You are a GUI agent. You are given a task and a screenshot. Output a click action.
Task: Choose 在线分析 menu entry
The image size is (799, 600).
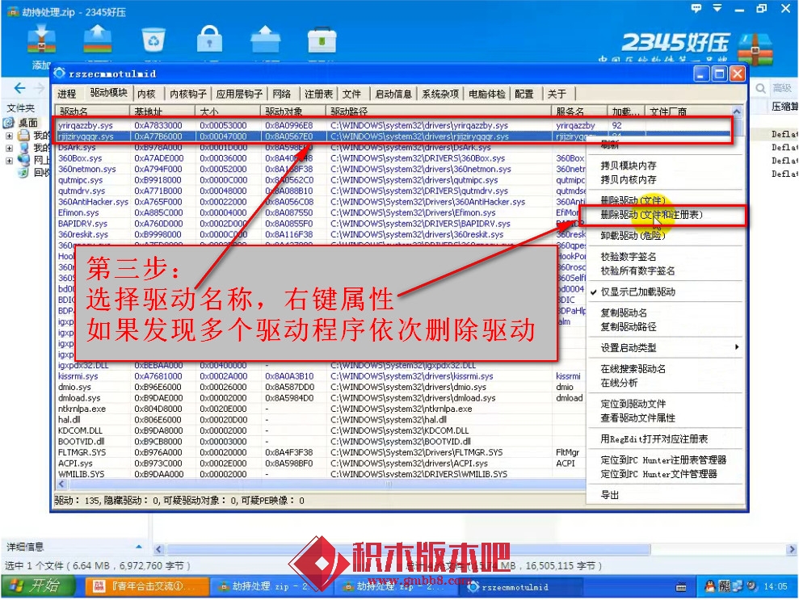(619, 383)
